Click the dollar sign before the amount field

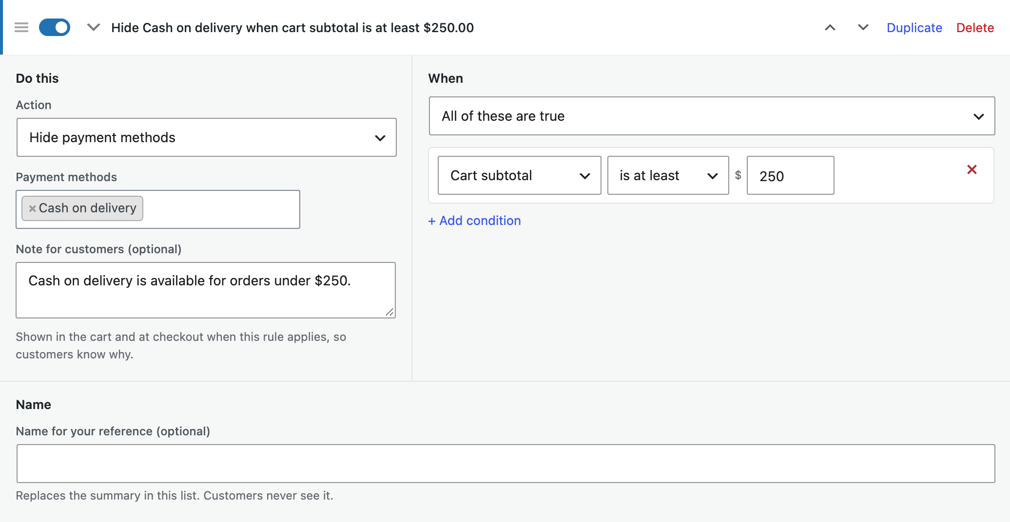738,175
